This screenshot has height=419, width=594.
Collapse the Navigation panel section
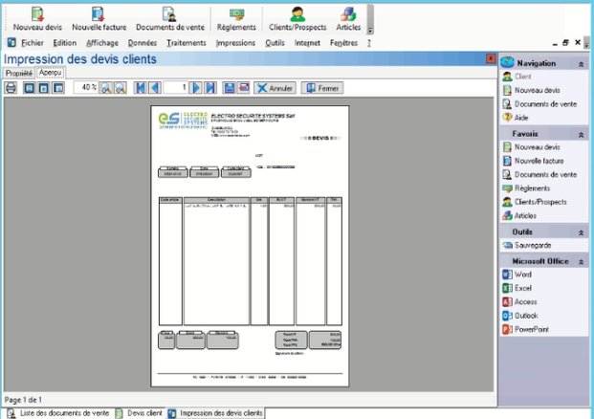click(580, 63)
